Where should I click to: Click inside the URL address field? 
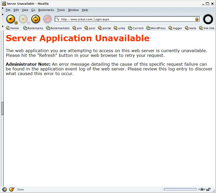[x=127, y=19]
